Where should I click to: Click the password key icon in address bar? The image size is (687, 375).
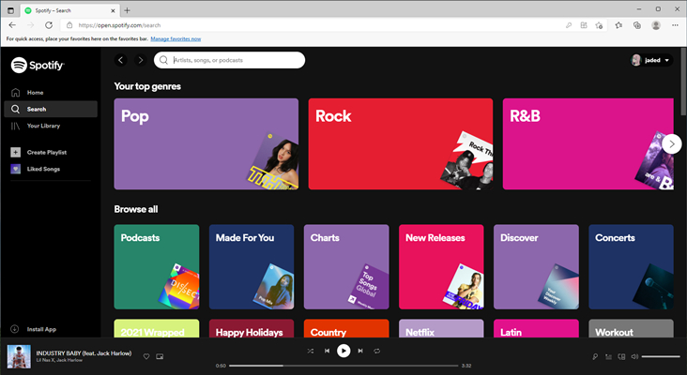coord(569,25)
